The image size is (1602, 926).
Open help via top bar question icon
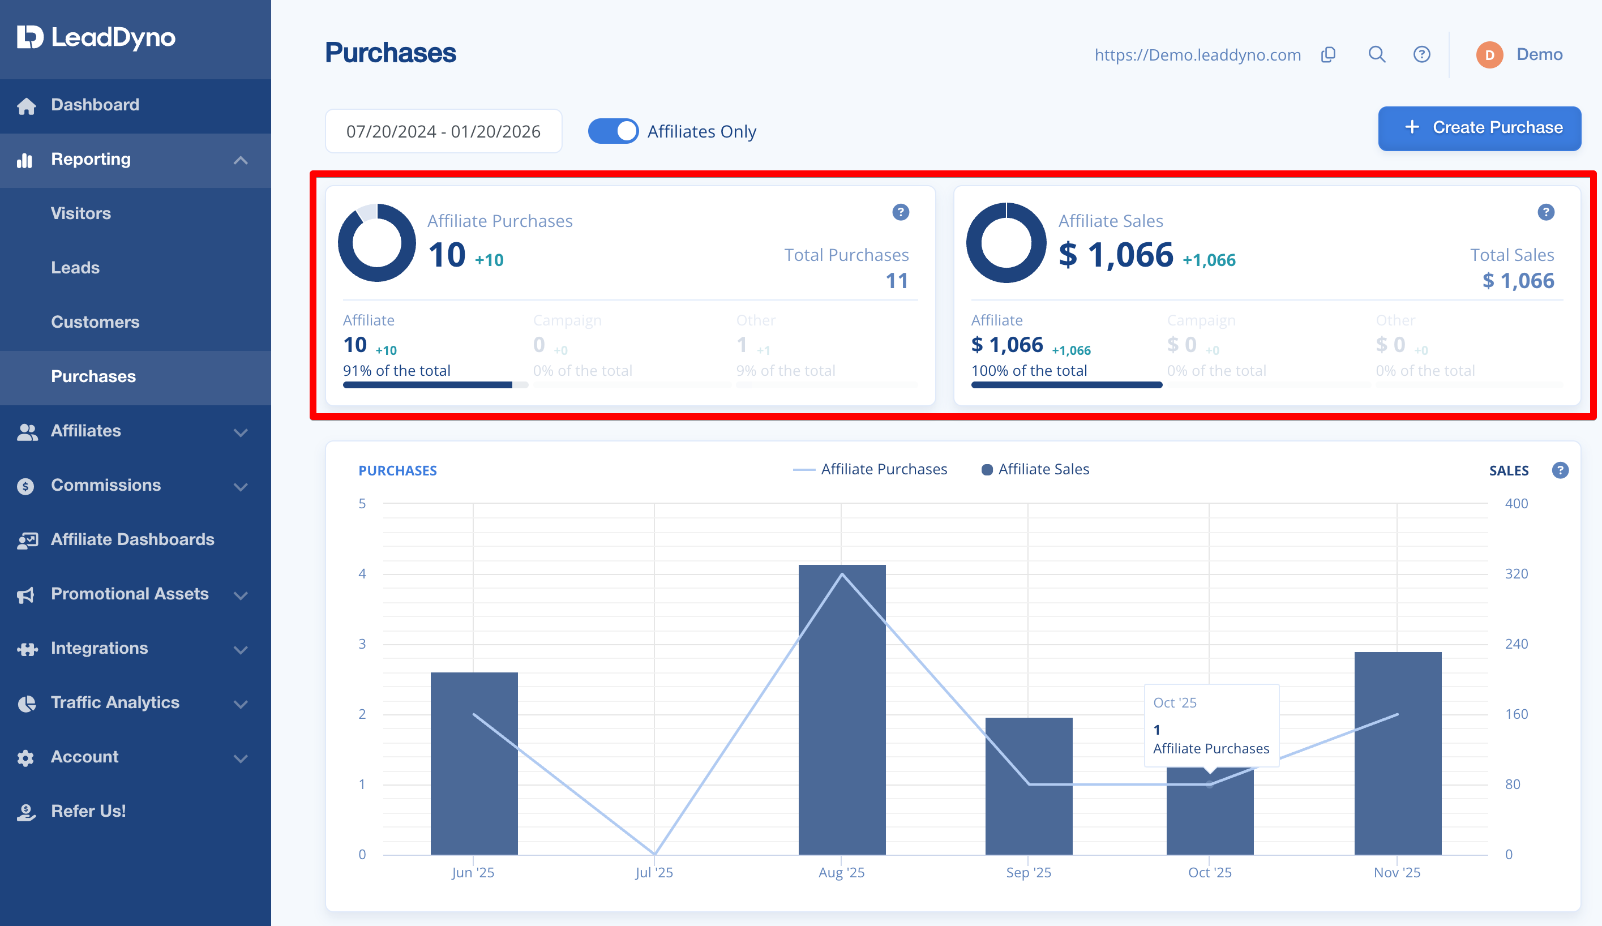point(1421,55)
